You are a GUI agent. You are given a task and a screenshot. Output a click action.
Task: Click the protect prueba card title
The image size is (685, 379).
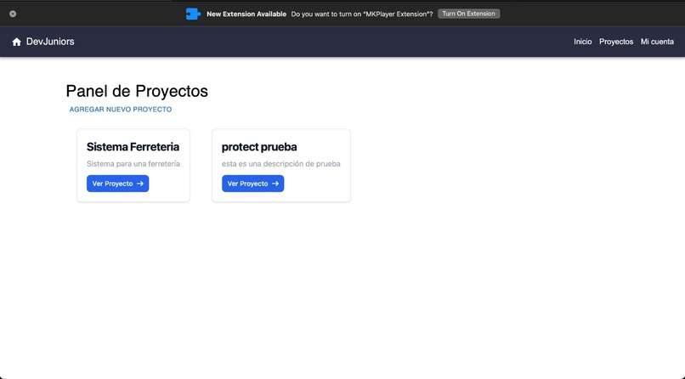(x=259, y=147)
